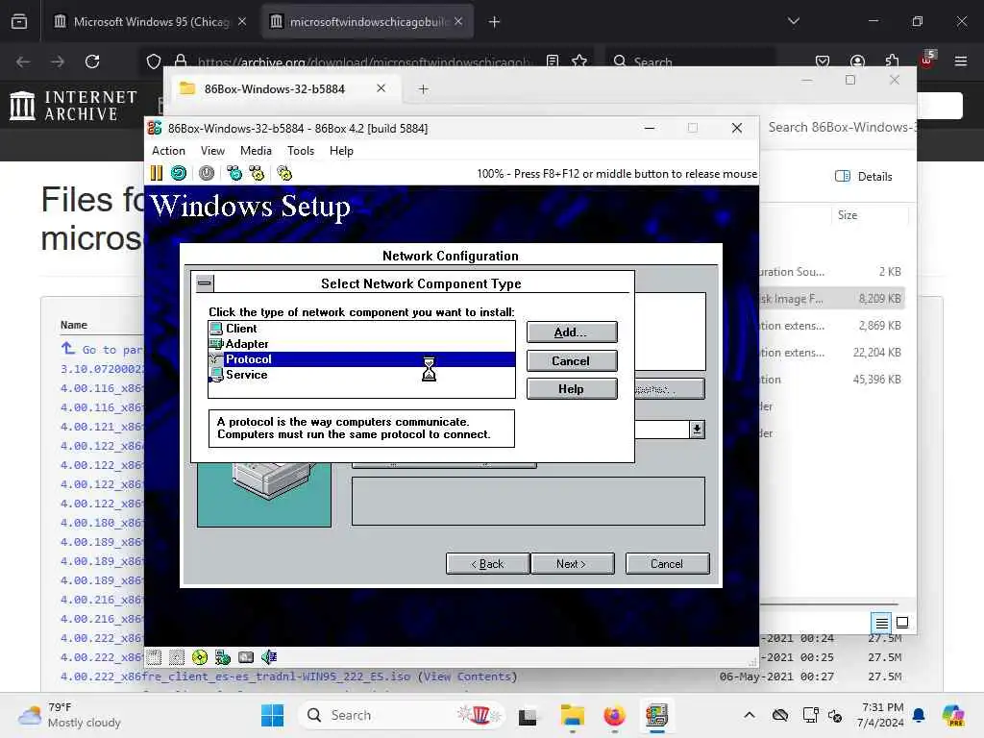Click the taskbar Search box

pos(402,715)
